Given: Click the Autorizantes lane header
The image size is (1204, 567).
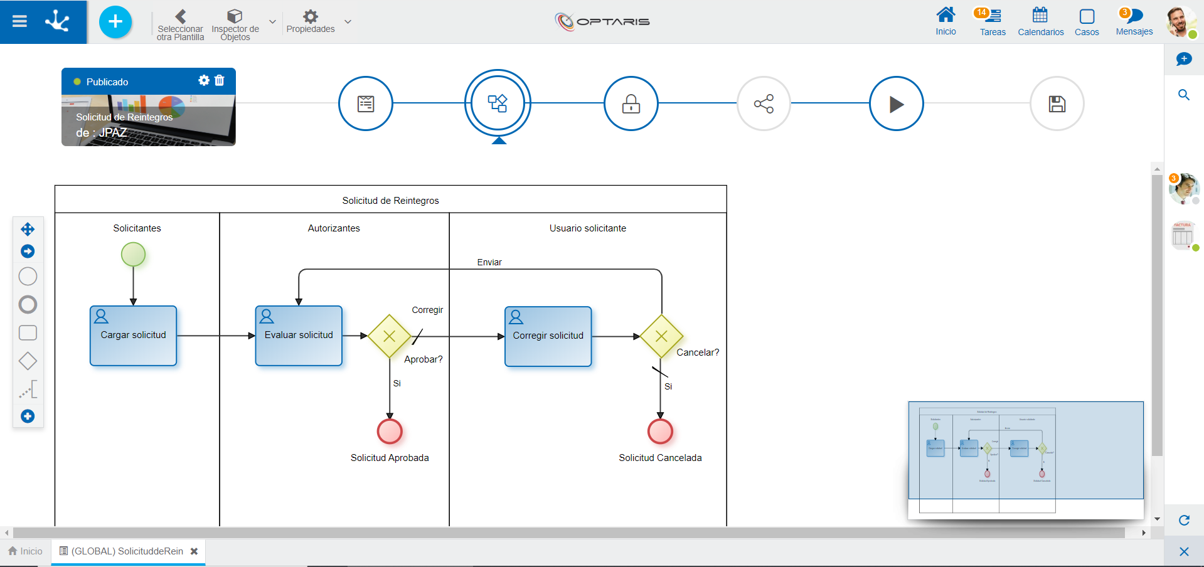Looking at the screenshot, I should tap(334, 228).
